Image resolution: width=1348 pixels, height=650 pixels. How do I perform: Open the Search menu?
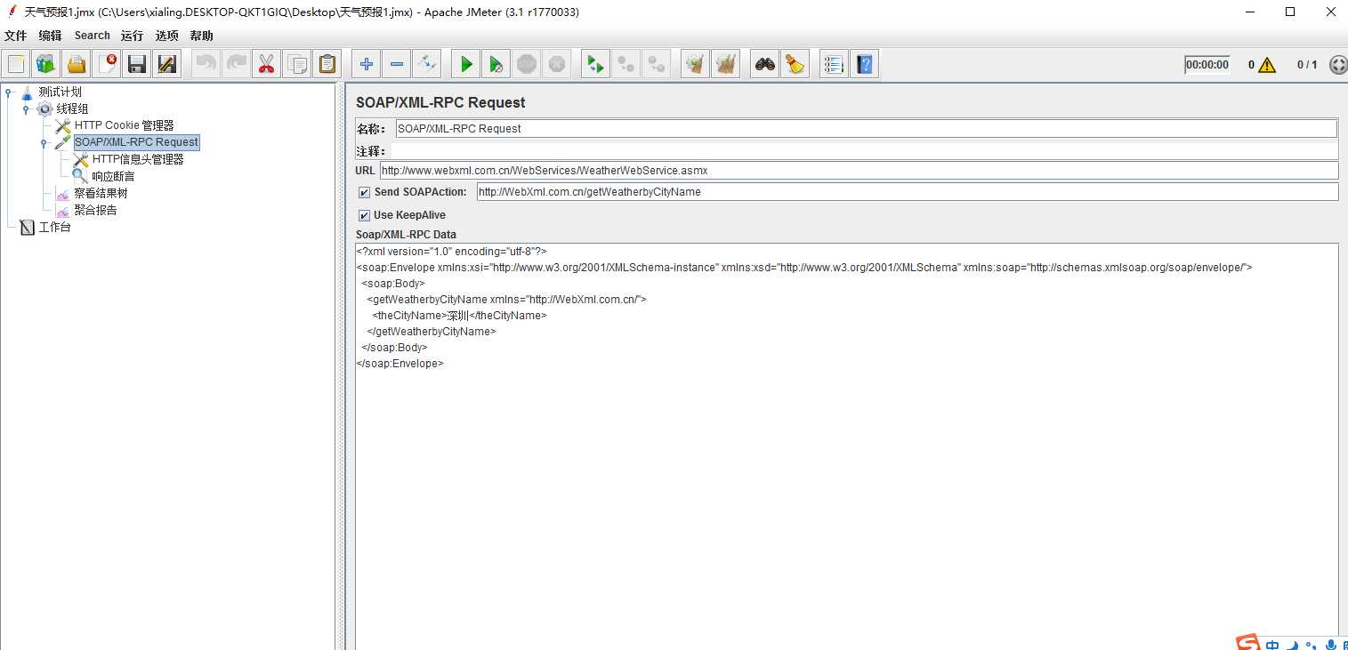tap(93, 36)
